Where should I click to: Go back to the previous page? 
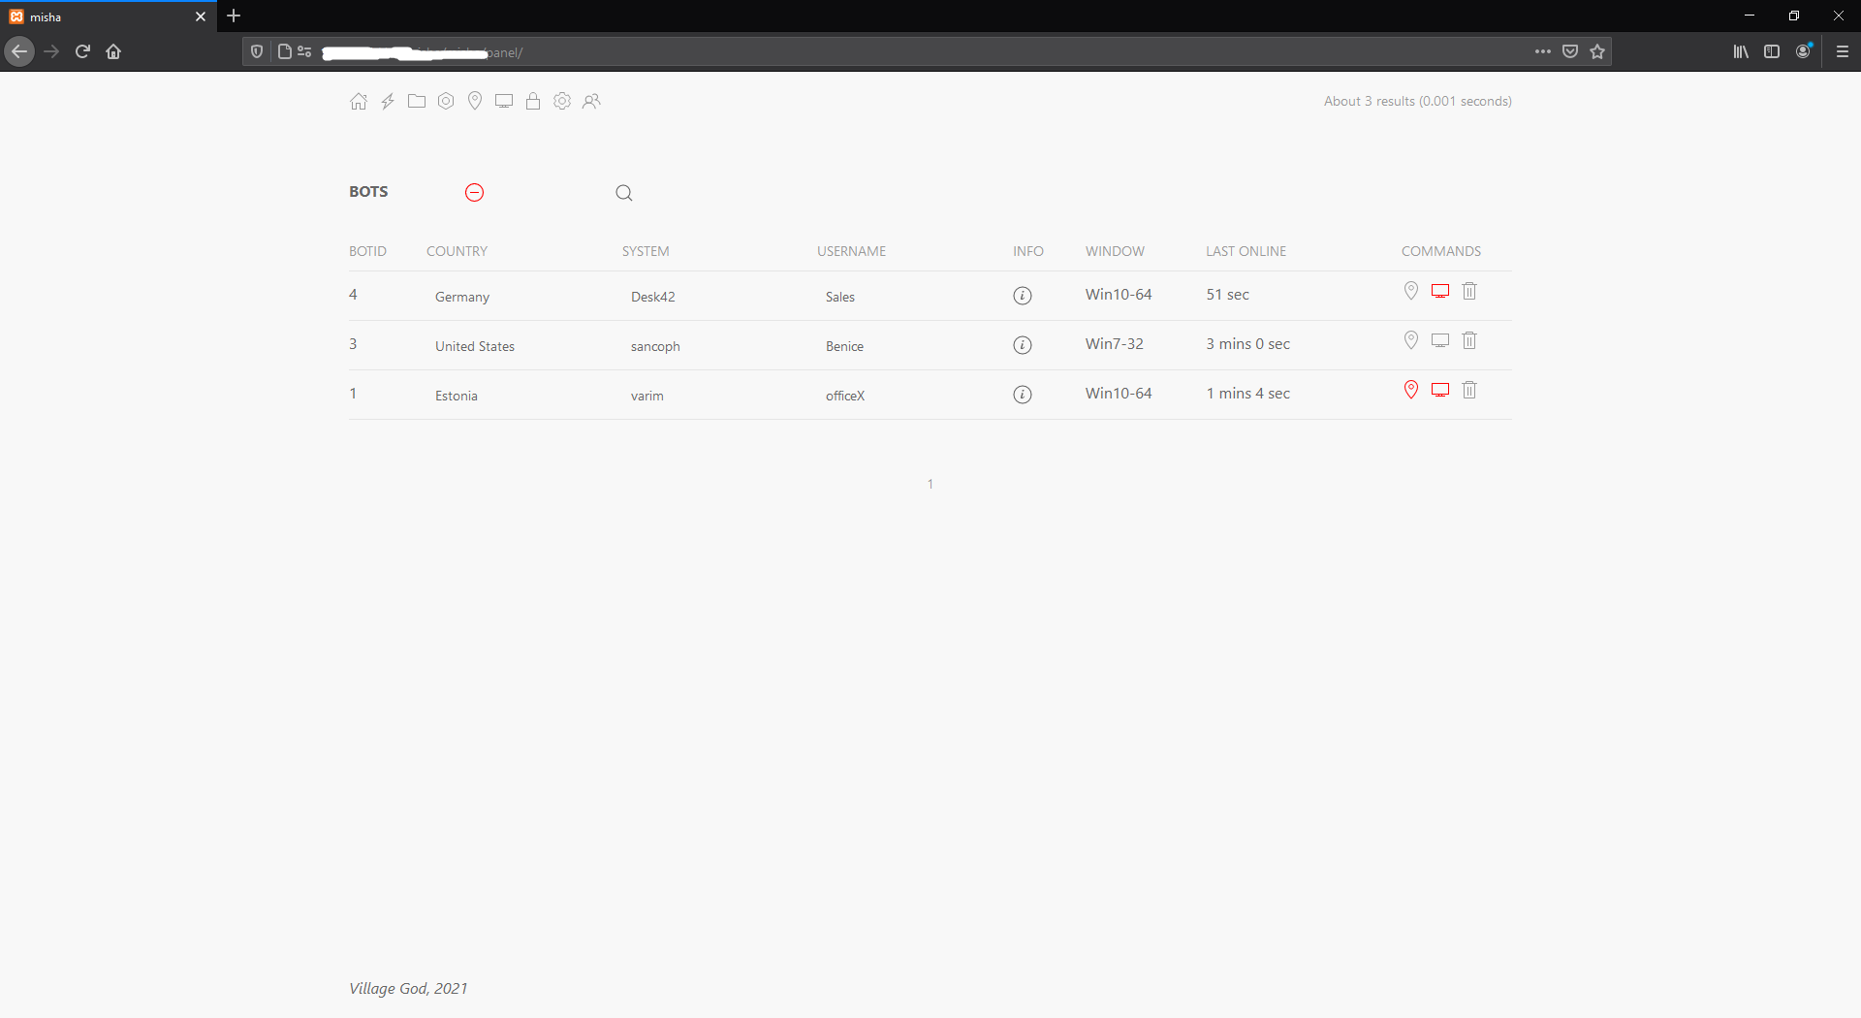19,51
